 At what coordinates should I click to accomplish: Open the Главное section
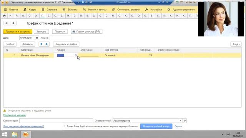click(11, 10)
